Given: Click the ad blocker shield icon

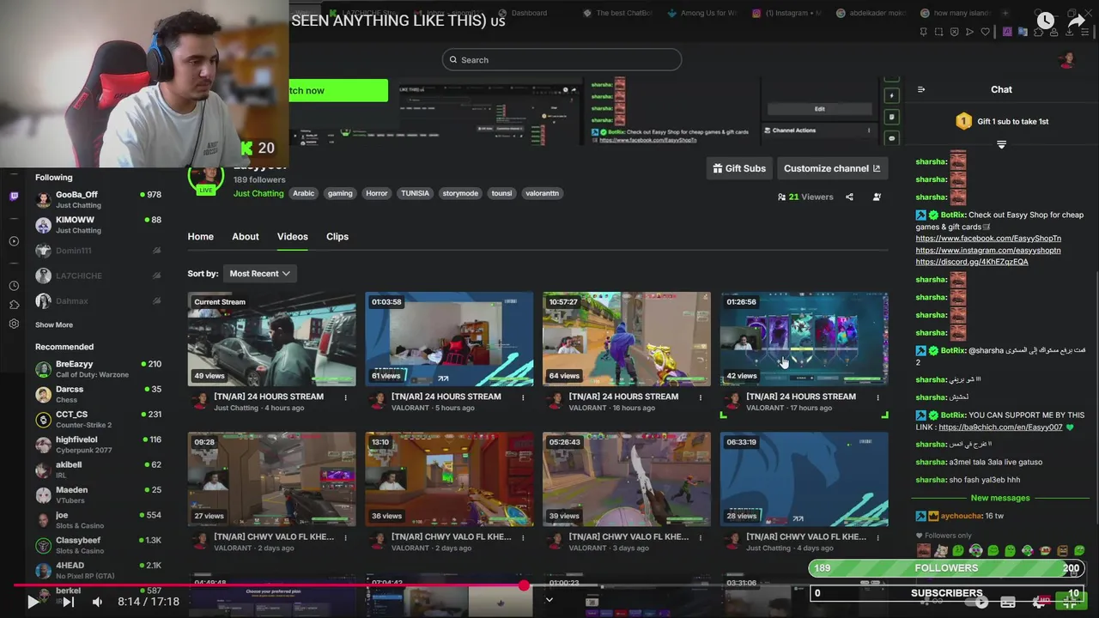Looking at the screenshot, I should [954, 32].
